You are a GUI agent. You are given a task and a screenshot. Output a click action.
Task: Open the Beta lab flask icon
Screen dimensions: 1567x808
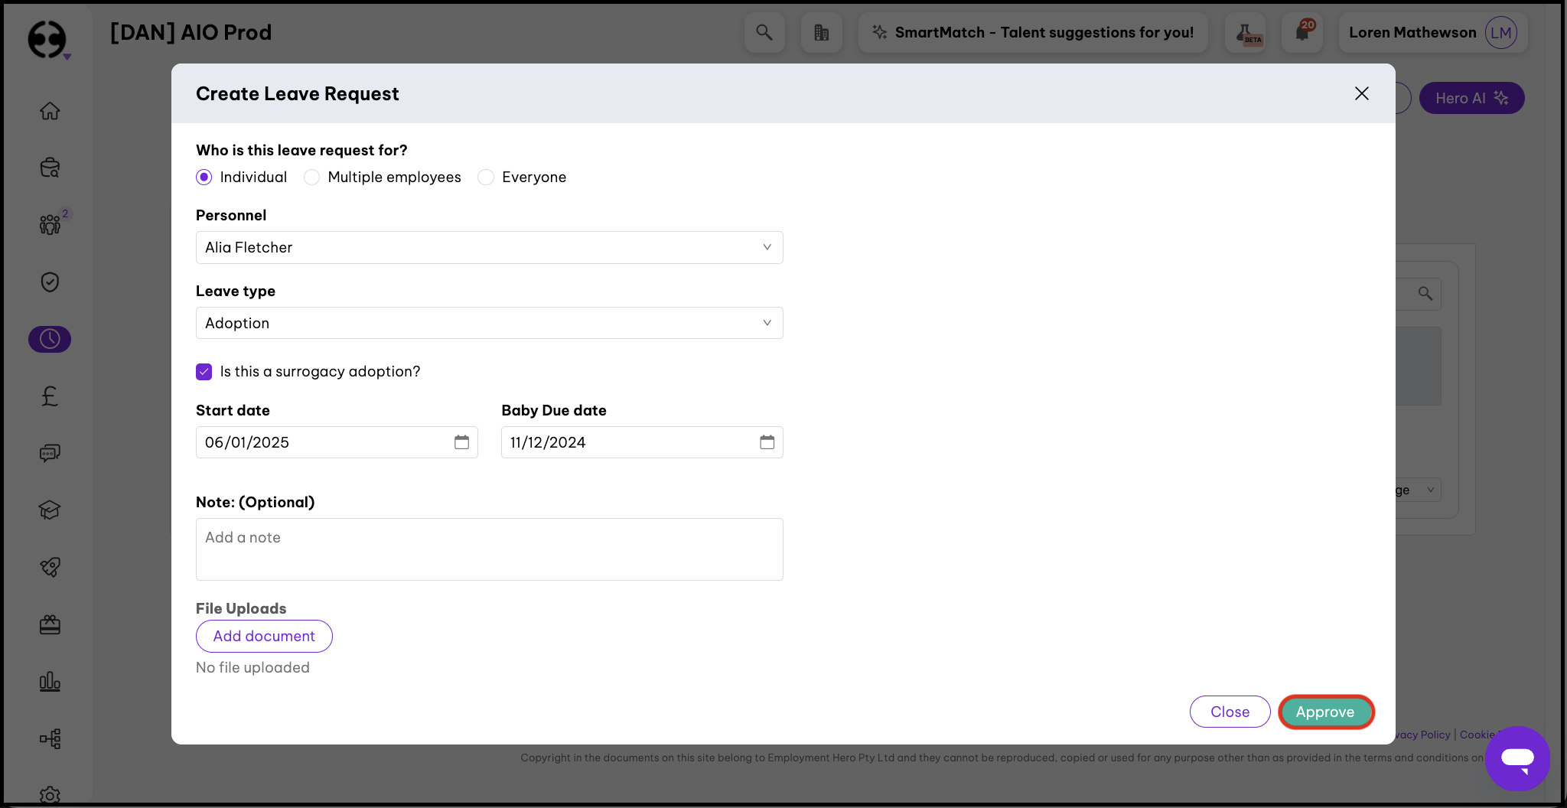1245,32
